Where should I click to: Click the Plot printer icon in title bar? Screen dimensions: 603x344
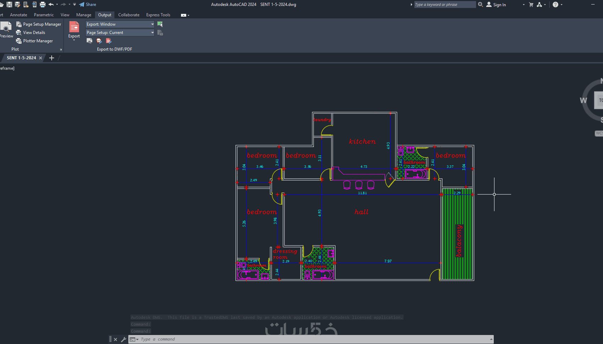coord(43,5)
